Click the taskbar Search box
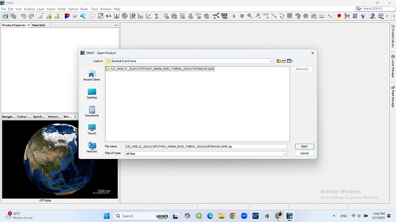396x222 pixels. tap(141, 216)
